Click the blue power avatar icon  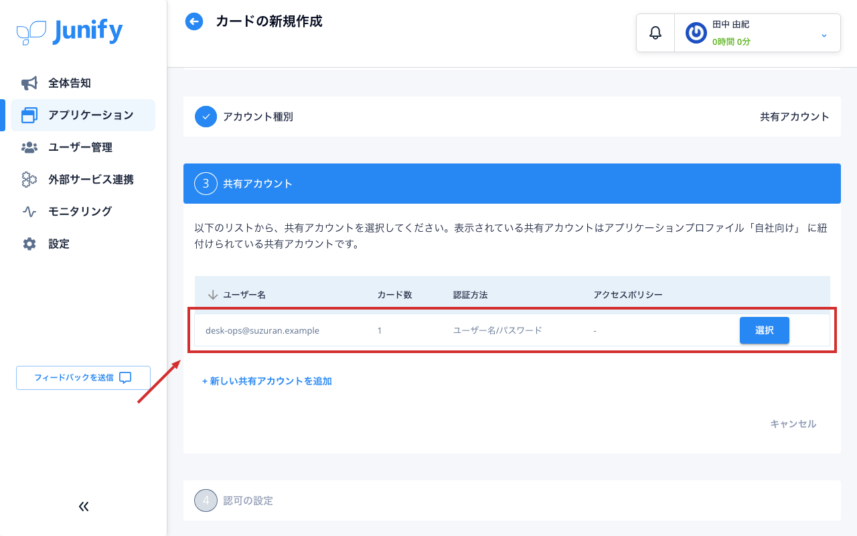pyautogui.click(x=696, y=33)
